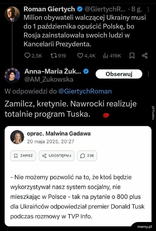Open view statistics showing 419K
This screenshot has height=231, width=156.
tap(105, 56)
